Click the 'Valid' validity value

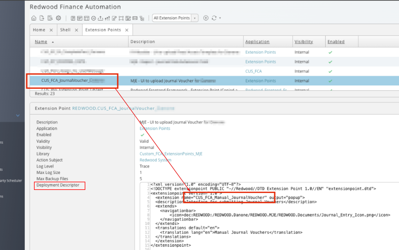tap(144, 141)
